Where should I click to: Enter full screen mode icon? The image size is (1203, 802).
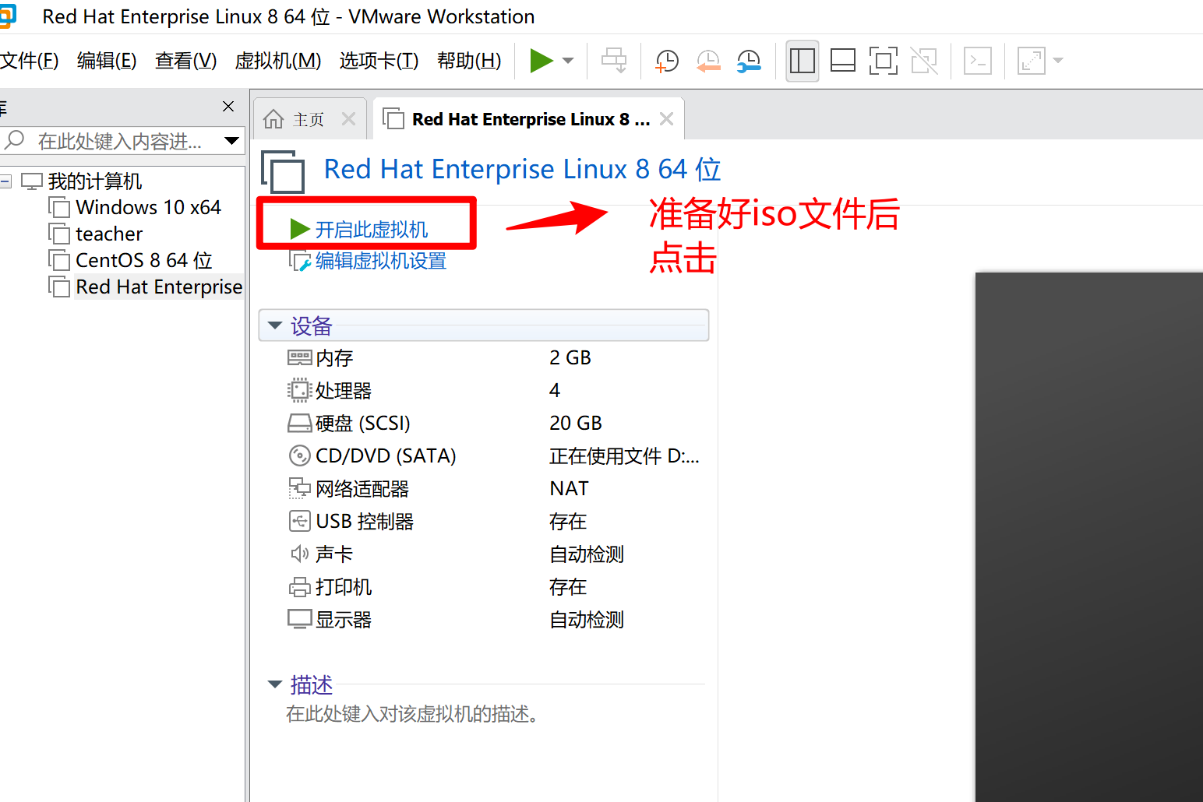pos(884,61)
